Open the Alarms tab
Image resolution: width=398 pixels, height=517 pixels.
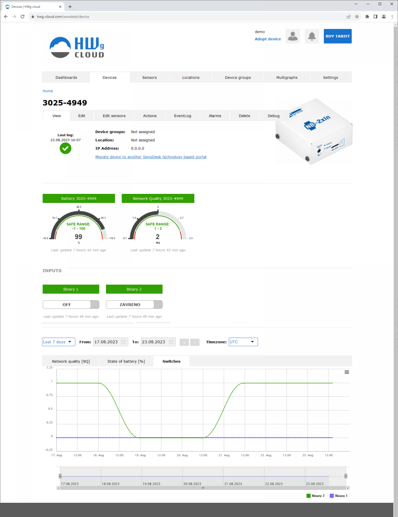pos(215,116)
